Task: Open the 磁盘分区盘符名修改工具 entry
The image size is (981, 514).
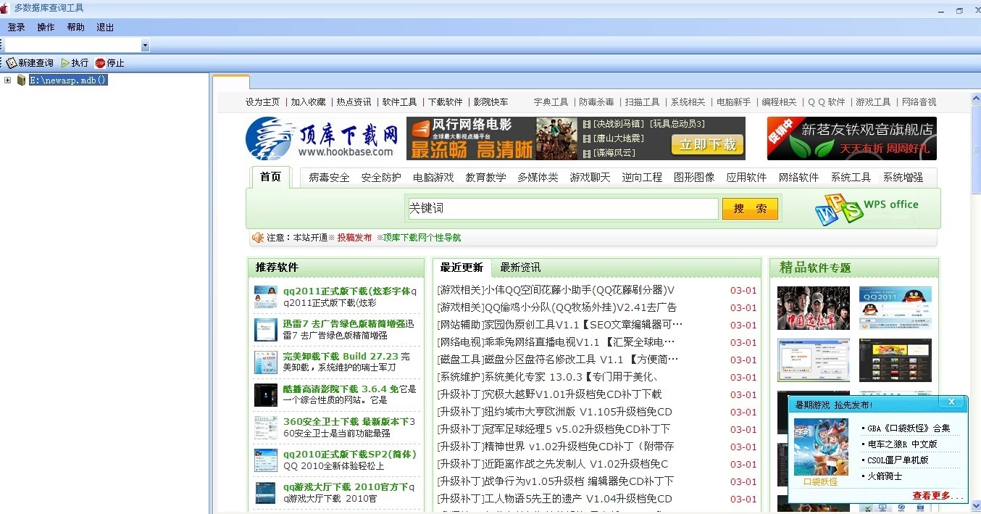Action: (558, 360)
